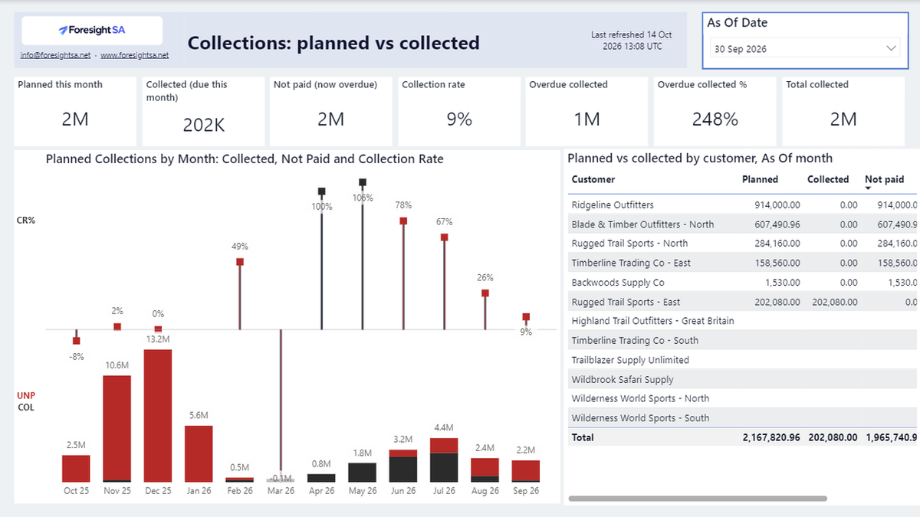Select Timberline Trading Co - East customer
This screenshot has width=920, height=517.
[631, 263]
